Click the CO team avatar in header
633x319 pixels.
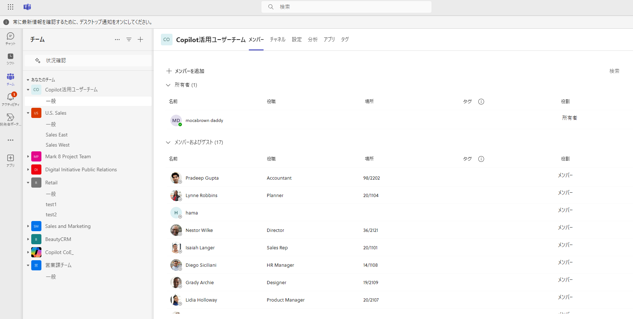coord(167,40)
